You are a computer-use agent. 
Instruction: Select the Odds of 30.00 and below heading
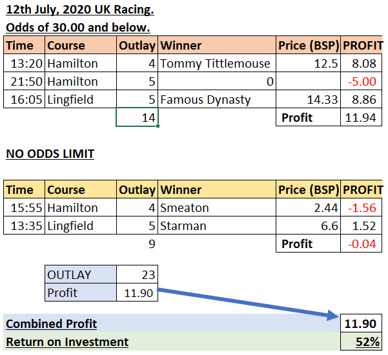[77, 28]
